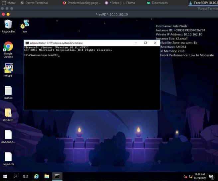Viewport: 218px width, 181px height.
Task: Open the taskbar clock showing 11:38 AM
Action: 200,176
